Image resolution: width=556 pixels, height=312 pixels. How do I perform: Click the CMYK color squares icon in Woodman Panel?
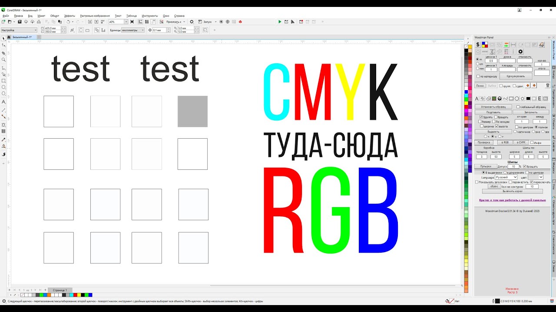485,45
